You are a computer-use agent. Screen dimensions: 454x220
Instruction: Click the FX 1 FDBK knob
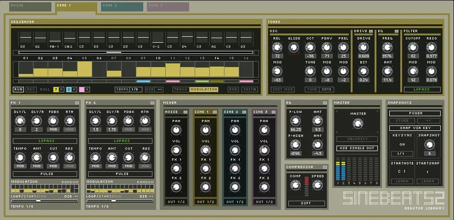[x=53, y=121]
